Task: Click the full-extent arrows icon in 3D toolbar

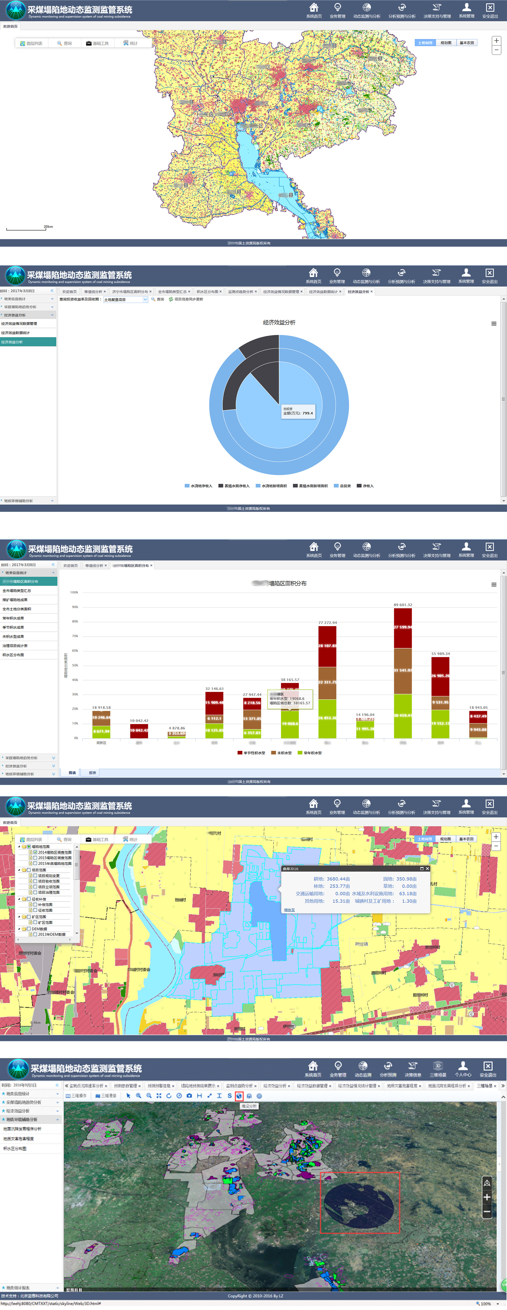Action: coord(159,1095)
